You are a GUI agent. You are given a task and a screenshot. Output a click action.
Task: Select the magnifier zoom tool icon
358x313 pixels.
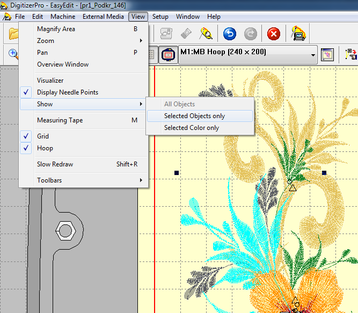coord(13,54)
